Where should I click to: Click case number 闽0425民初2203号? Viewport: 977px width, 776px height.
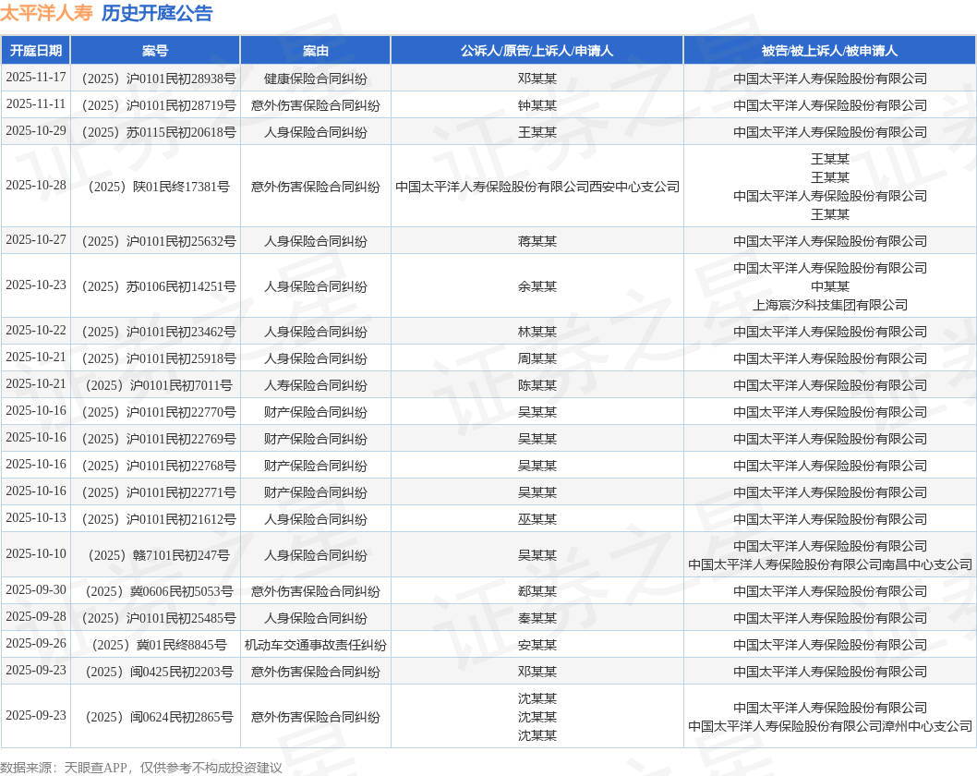coord(159,672)
